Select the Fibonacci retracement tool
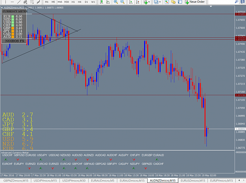 [32, 2]
